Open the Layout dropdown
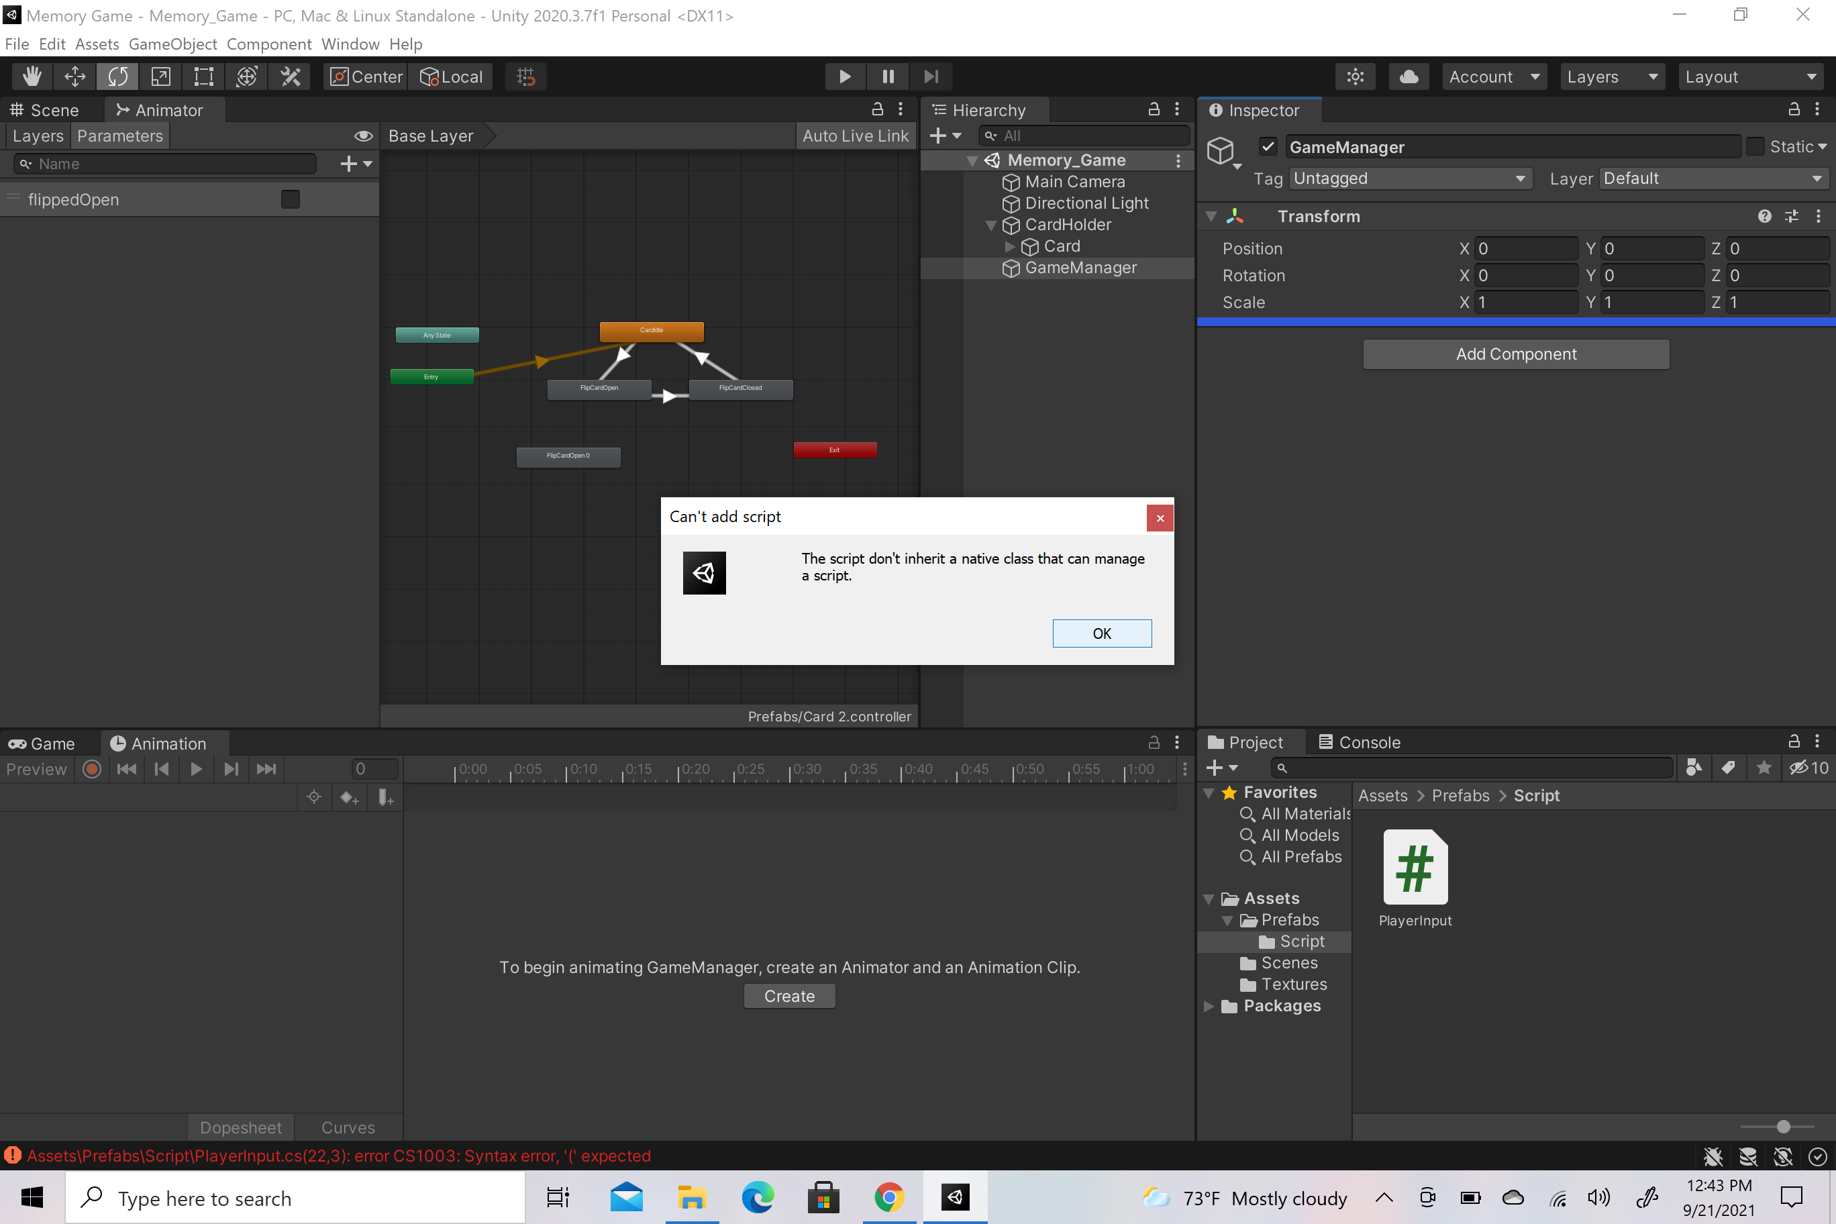 tap(1750, 76)
